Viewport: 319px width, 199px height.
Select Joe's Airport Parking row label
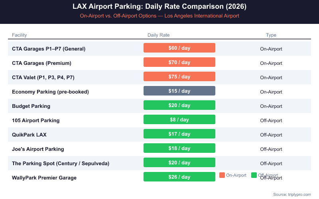[x=38, y=149]
